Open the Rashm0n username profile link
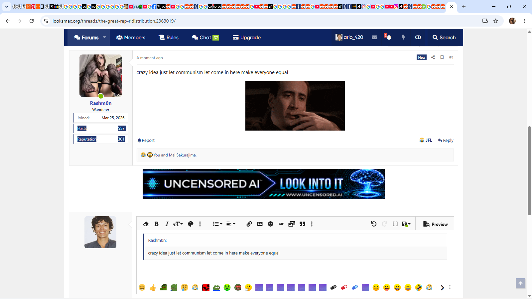Image resolution: width=532 pixels, height=299 pixels. (x=101, y=103)
